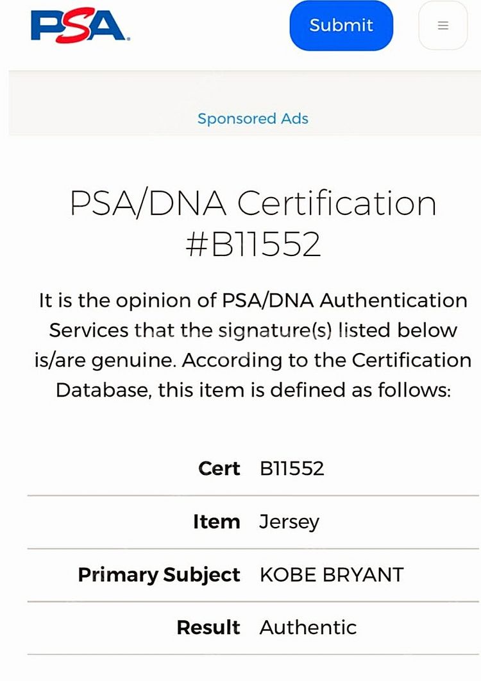Click the #B11552 heading number

(x=253, y=244)
